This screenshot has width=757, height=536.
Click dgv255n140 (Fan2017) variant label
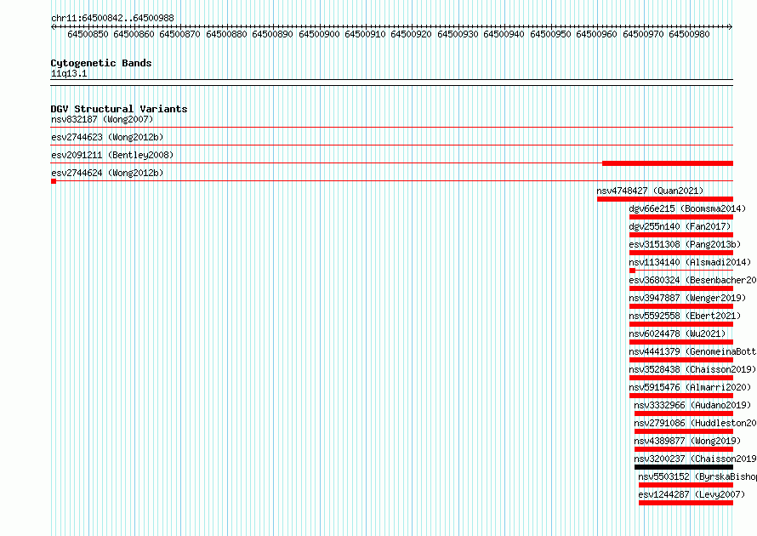pyautogui.click(x=680, y=226)
